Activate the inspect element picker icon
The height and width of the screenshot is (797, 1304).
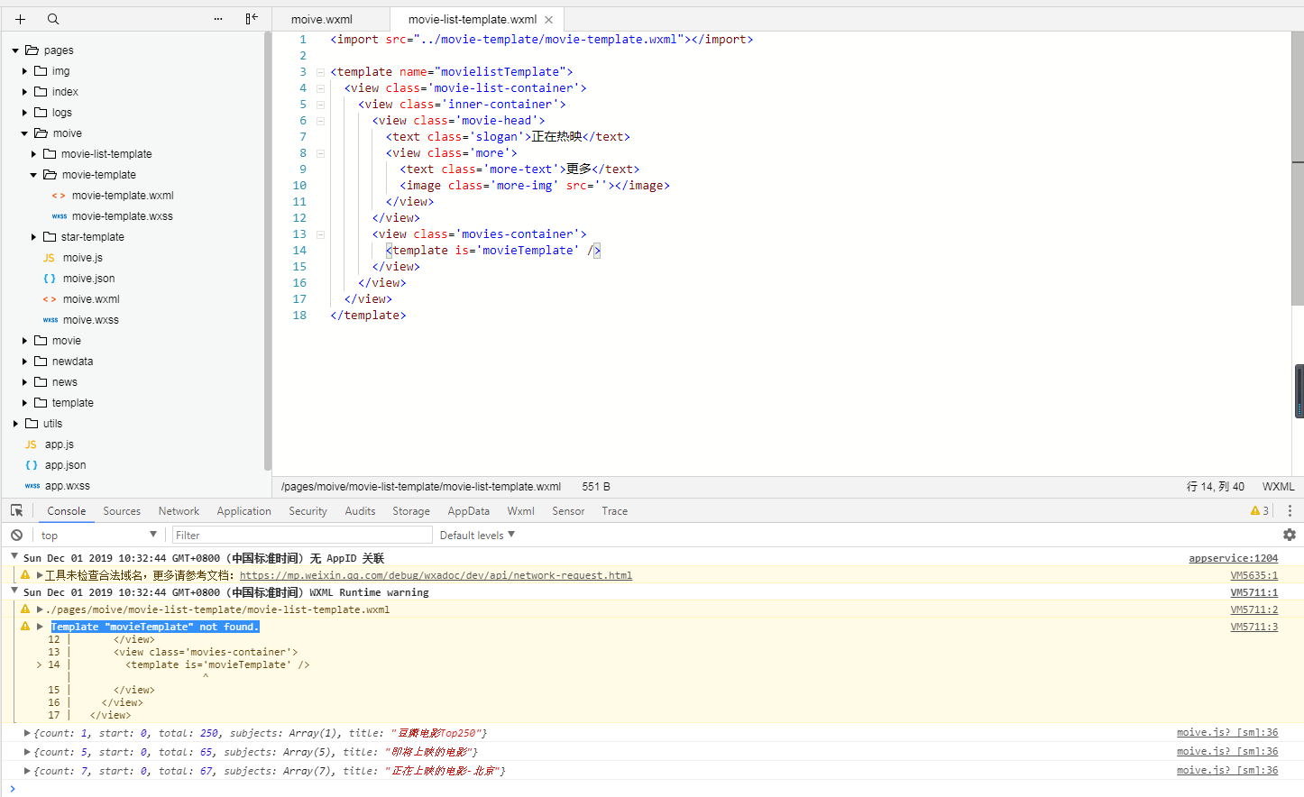(16, 510)
